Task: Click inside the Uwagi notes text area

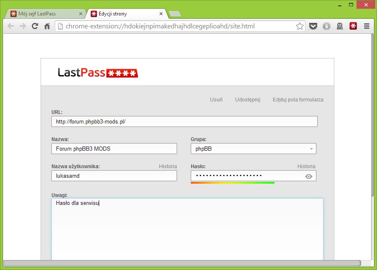Action: 187,229
